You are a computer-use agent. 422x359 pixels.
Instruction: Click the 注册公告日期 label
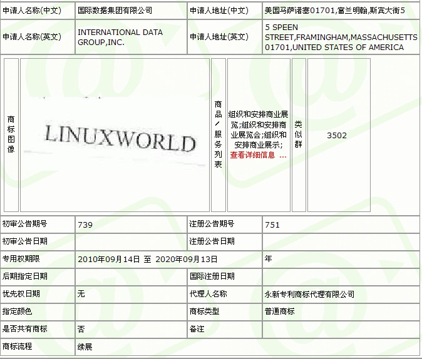[x=212, y=241]
